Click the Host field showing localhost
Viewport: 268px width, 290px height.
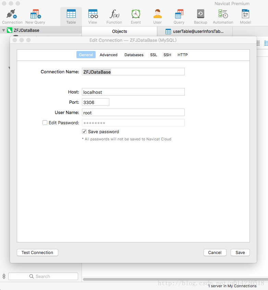[x=133, y=92]
